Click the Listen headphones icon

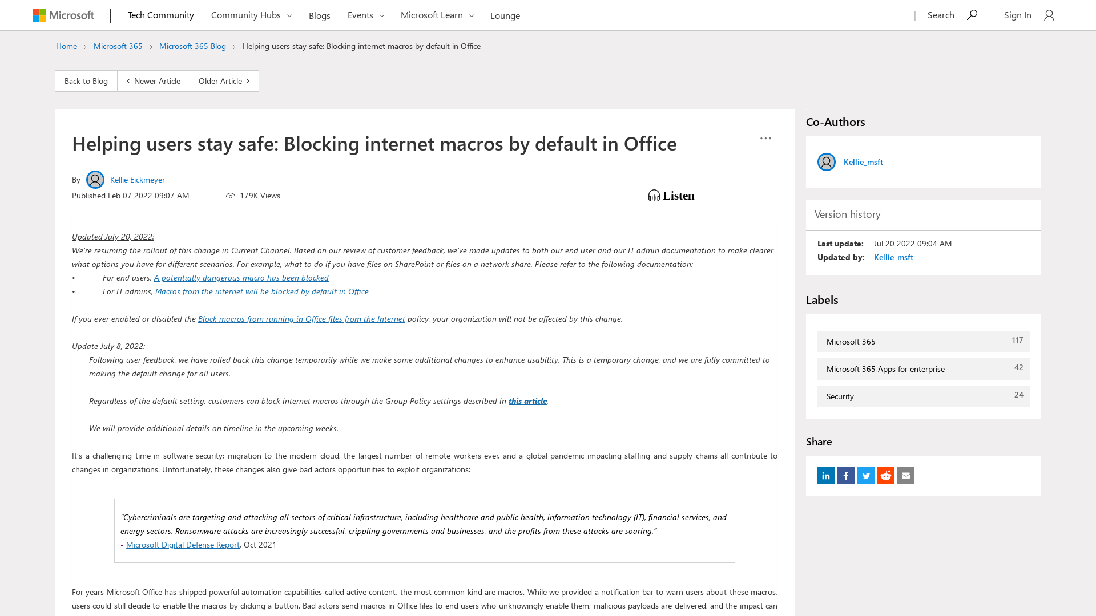coord(654,196)
